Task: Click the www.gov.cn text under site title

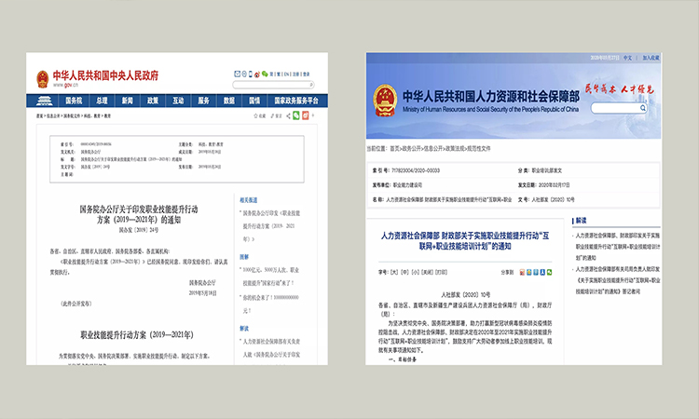Action: pos(65,85)
